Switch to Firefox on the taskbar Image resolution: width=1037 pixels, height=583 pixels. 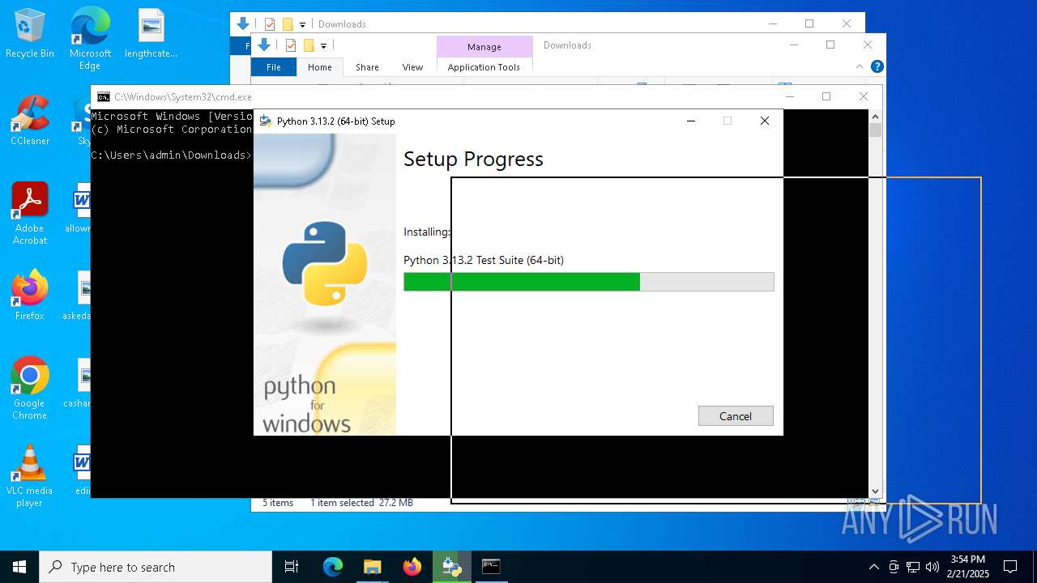(412, 567)
